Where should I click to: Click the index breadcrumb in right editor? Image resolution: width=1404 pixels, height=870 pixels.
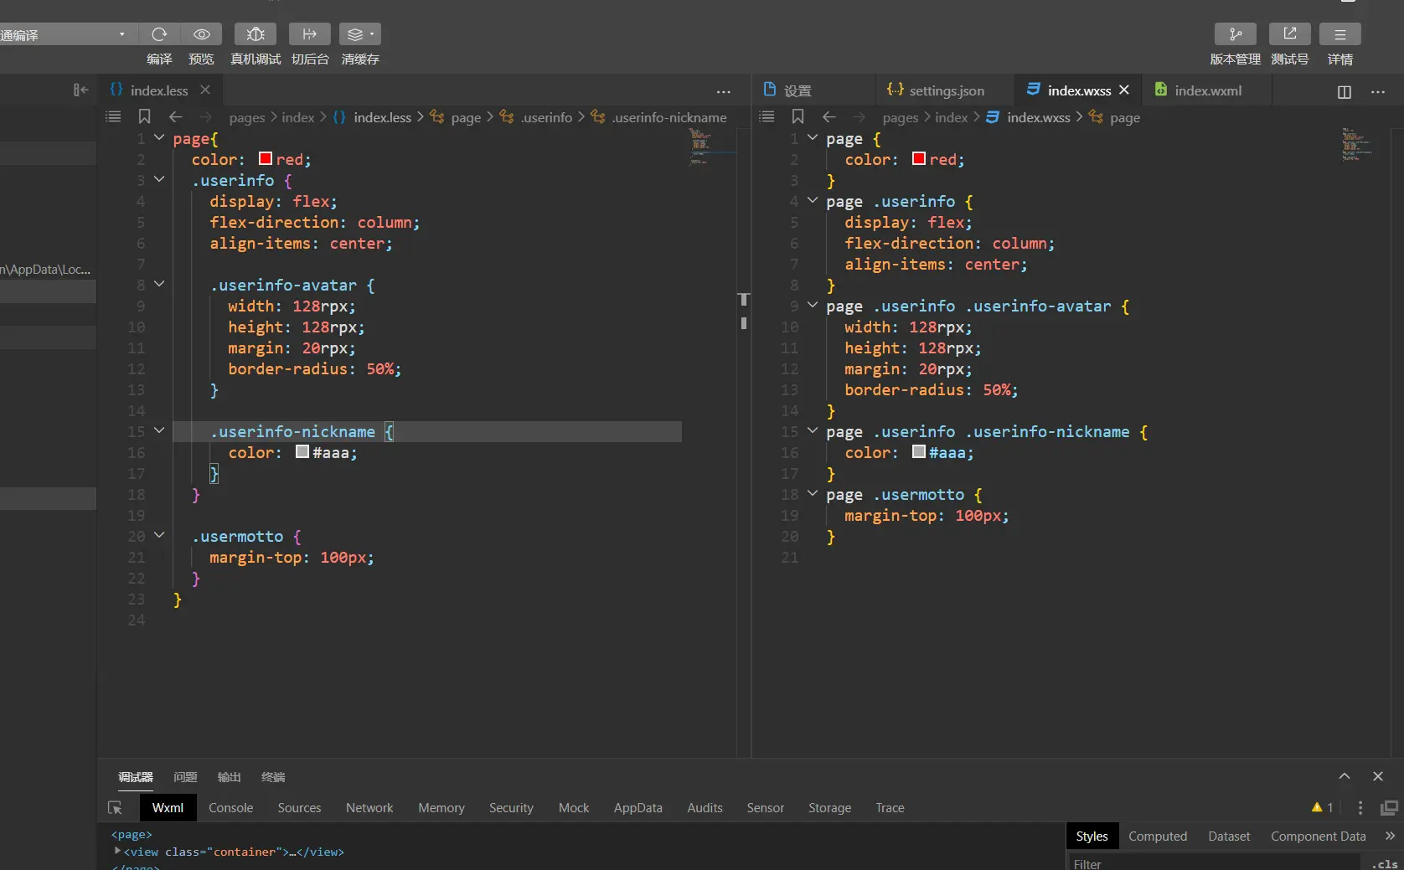pyautogui.click(x=951, y=118)
